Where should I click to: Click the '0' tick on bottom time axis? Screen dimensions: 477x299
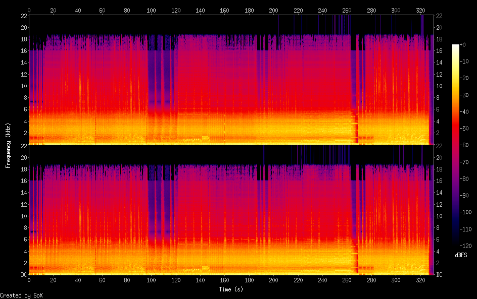point(29,280)
